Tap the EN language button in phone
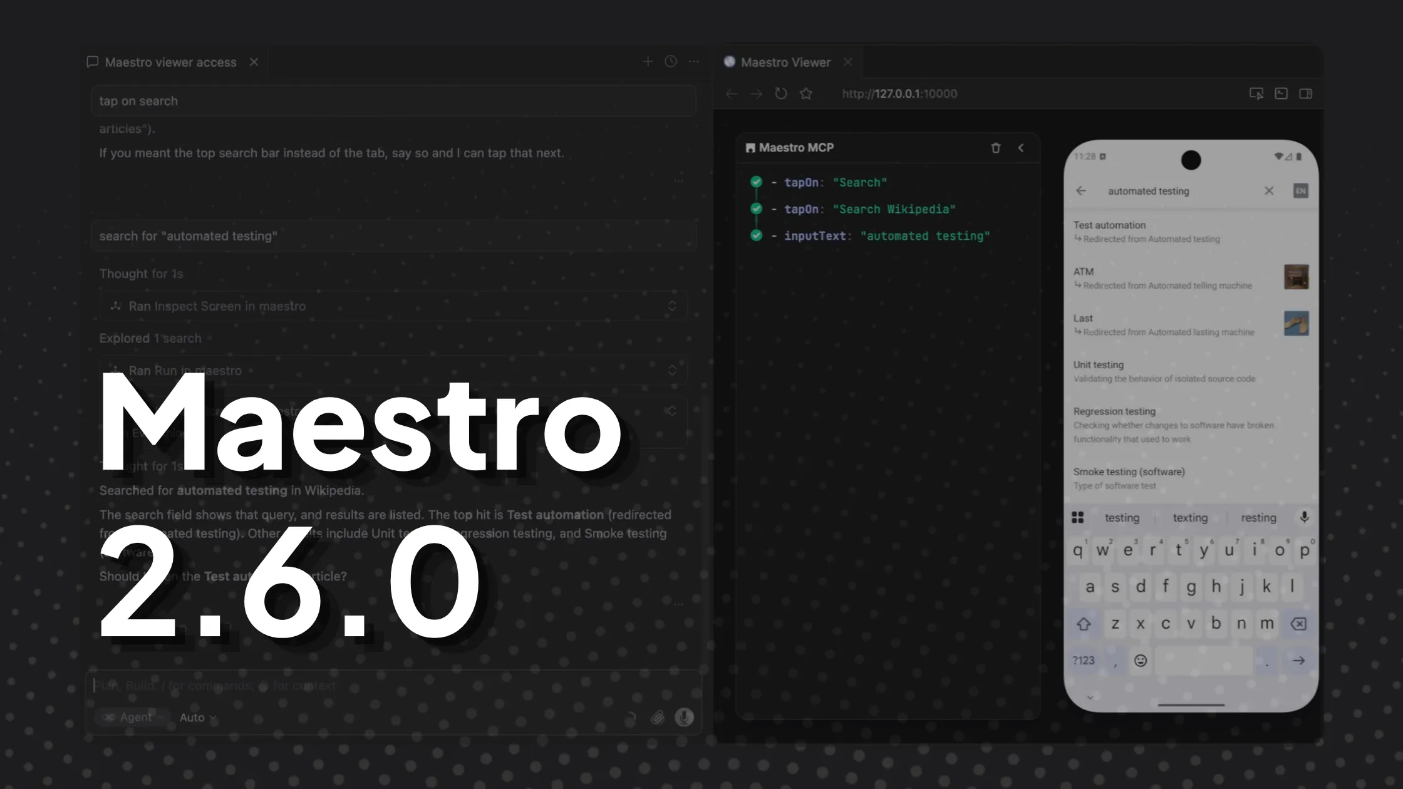Viewport: 1403px width, 789px height. (x=1301, y=191)
